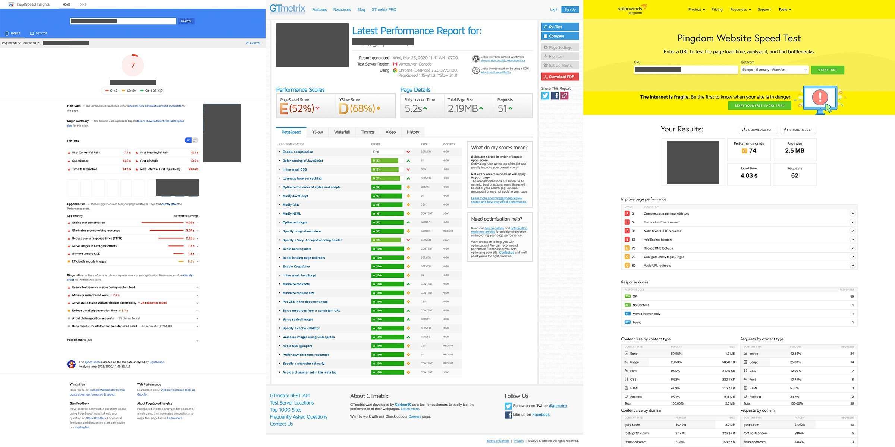Click the Script icon in Content size by content type
The image size is (895, 447).
(x=626, y=354)
